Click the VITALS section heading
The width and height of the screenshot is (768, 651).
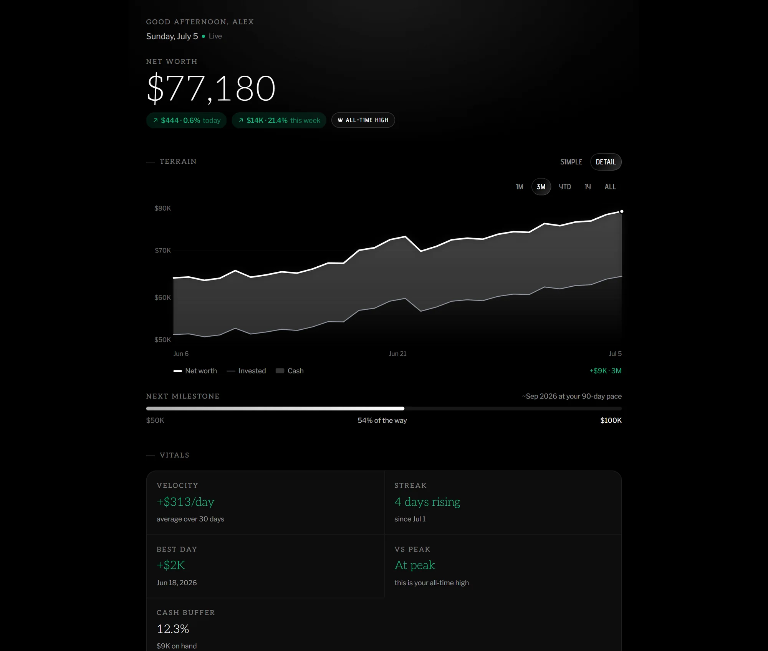[174, 455]
